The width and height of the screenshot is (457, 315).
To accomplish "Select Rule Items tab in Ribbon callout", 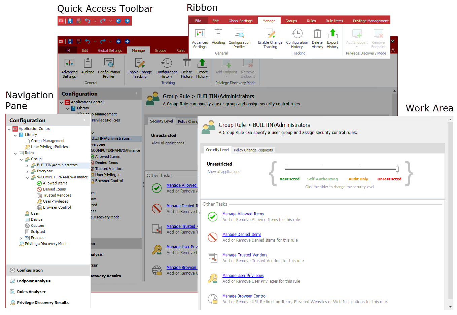I will [x=335, y=21].
